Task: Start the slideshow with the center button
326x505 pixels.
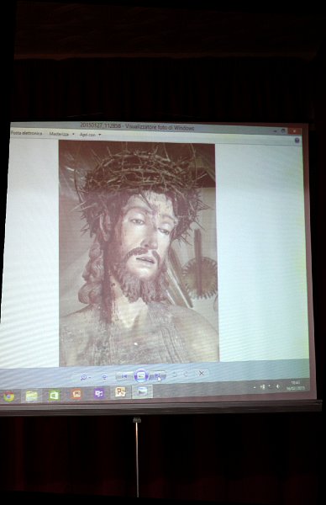Action: [x=140, y=375]
